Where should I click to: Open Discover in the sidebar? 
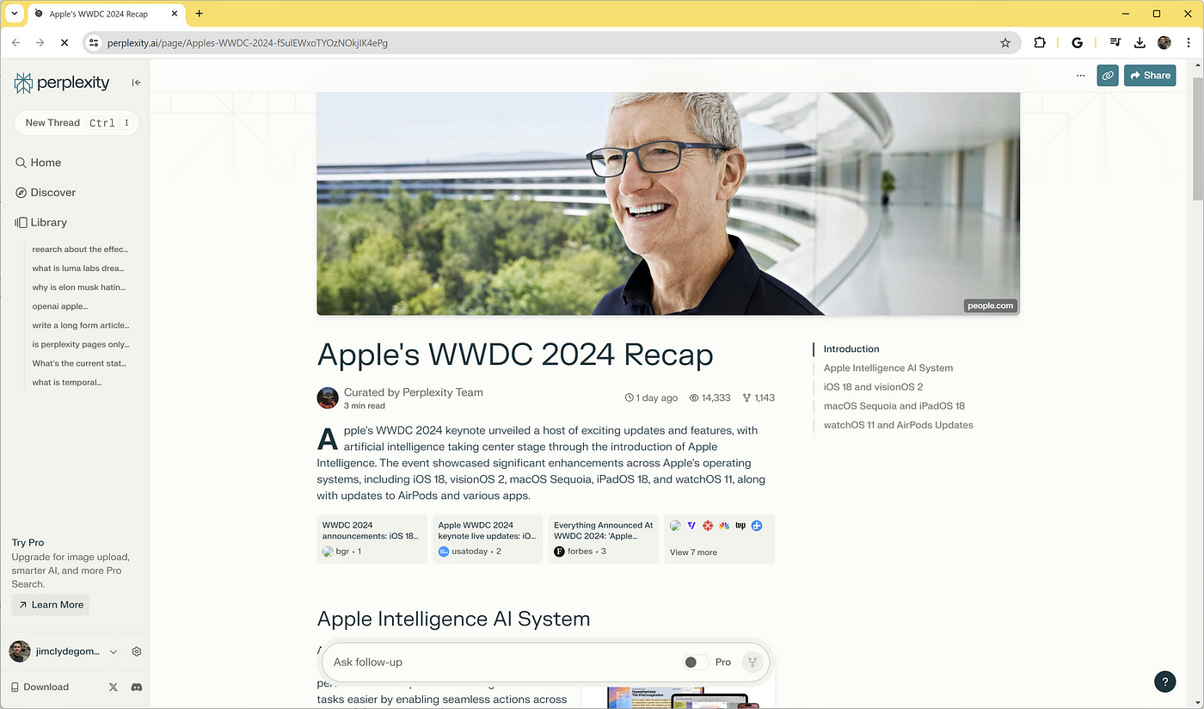click(52, 192)
